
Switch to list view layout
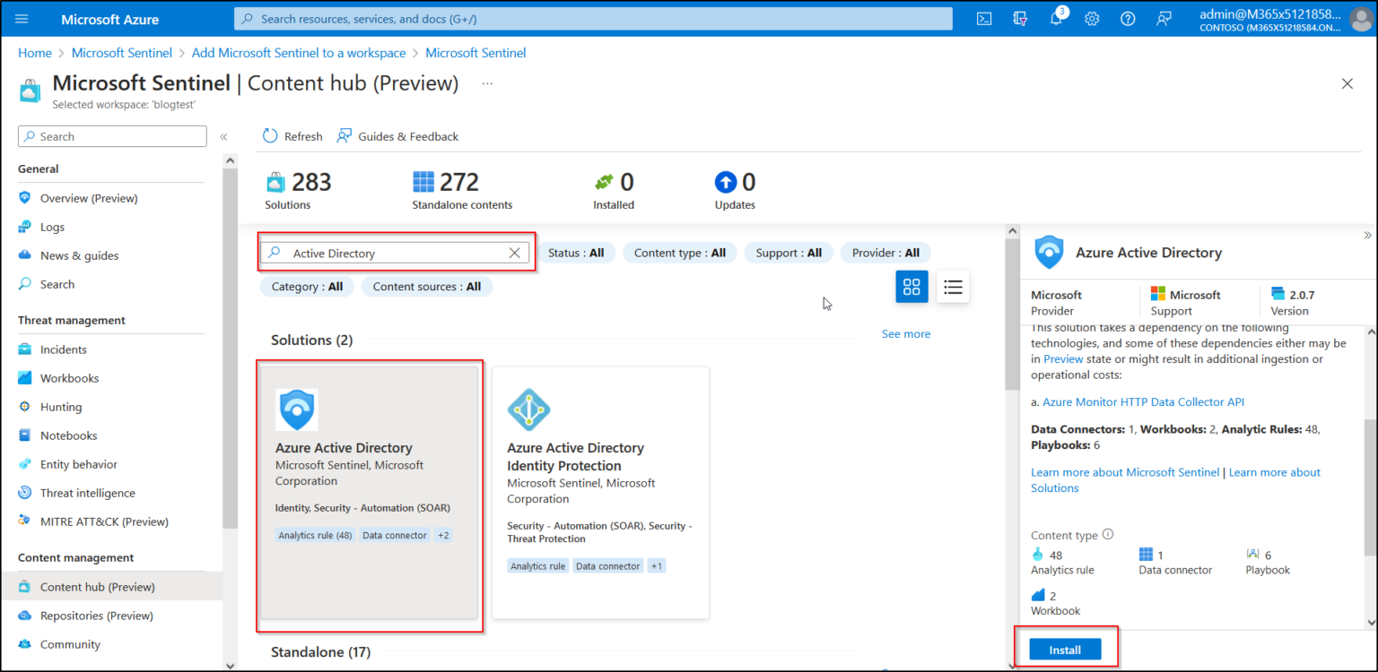point(952,287)
